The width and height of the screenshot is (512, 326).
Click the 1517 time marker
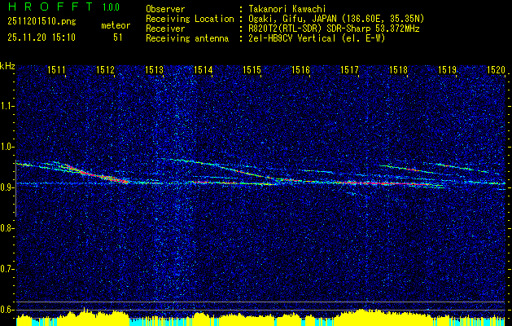tap(349, 69)
